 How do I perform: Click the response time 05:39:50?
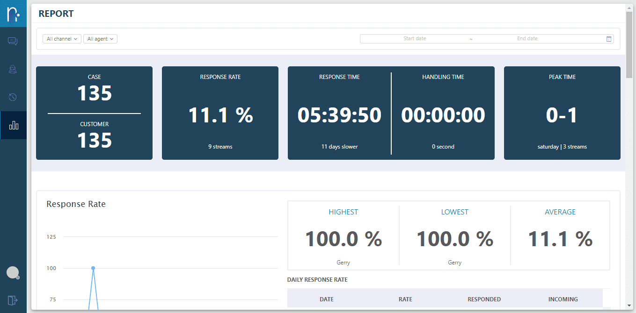(x=340, y=115)
